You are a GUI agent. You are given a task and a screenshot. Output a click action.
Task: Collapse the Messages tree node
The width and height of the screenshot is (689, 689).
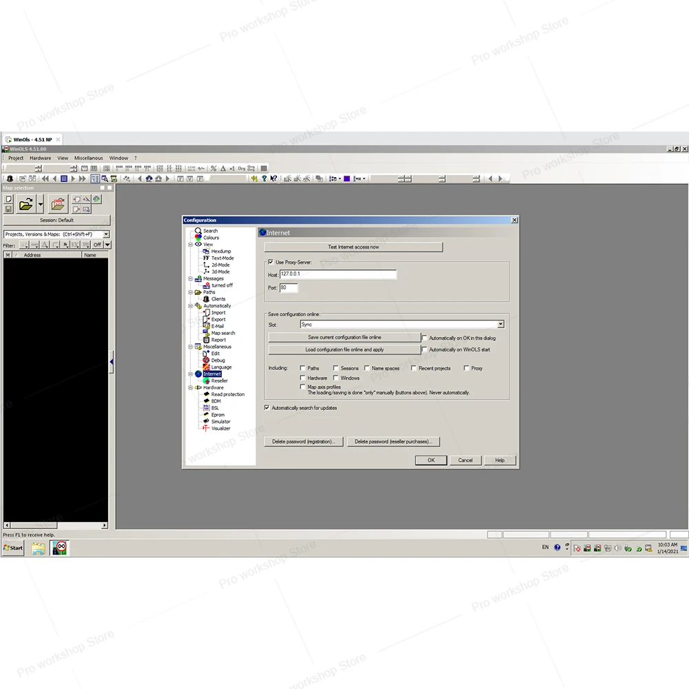191,278
